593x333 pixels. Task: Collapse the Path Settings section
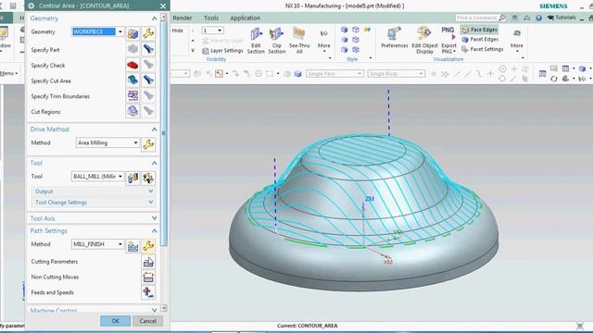tap(155, 230)
